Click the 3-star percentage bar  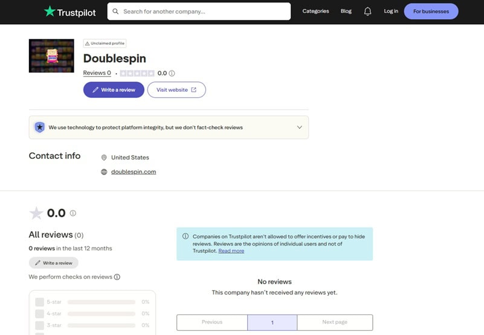[102, 325]
